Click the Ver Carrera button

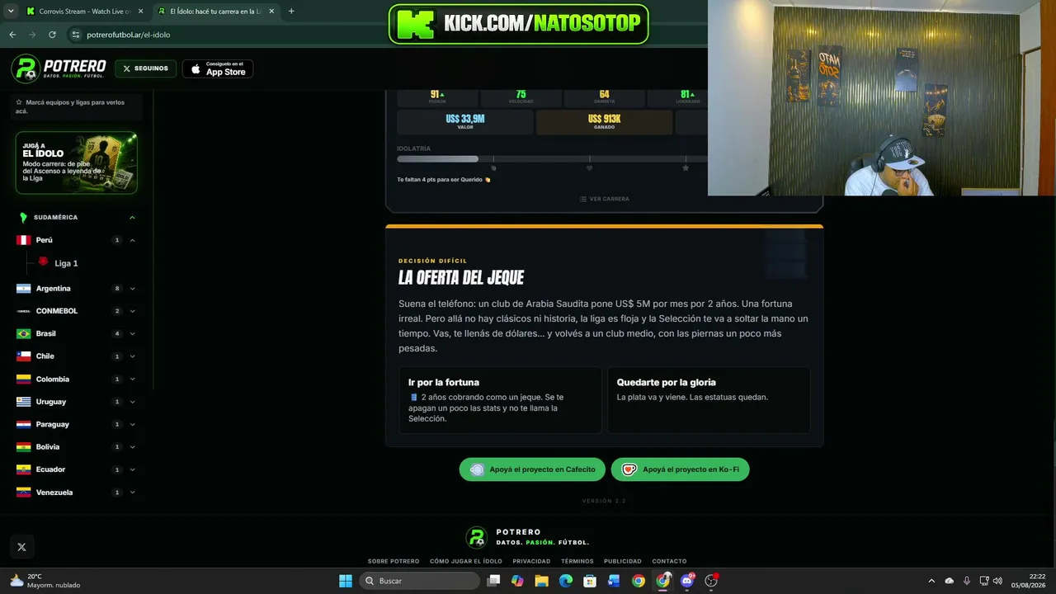(x=604, y=199)
